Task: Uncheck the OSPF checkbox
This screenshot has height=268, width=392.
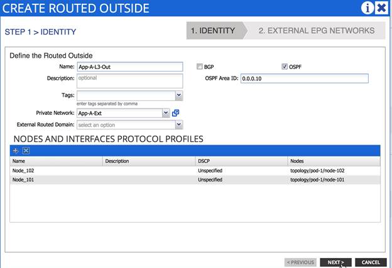Action: 285,67
